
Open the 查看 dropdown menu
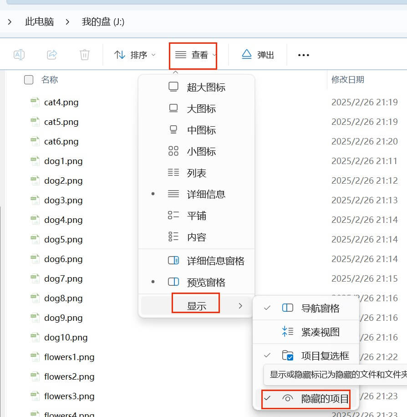pyautogui.click(x=193, y=55)
